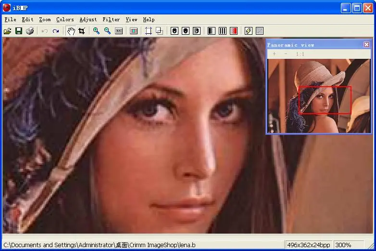Zoom out with magnifier minus icon
The width and height of the screenshot is (376, 251).
(x=107, y=31)
